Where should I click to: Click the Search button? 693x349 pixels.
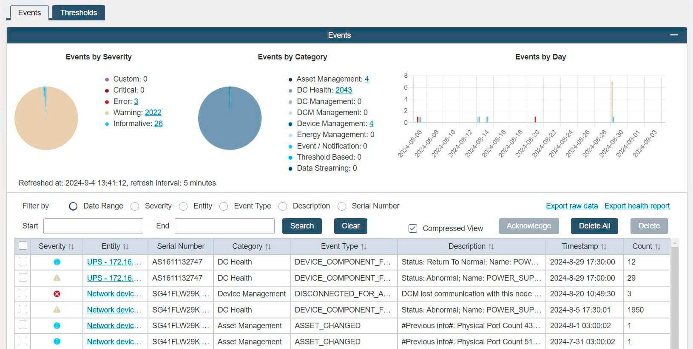[x=302, y=226]
